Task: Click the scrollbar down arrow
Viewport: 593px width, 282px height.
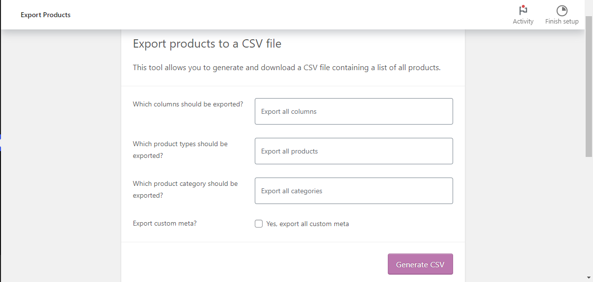Action: point(589,278)
